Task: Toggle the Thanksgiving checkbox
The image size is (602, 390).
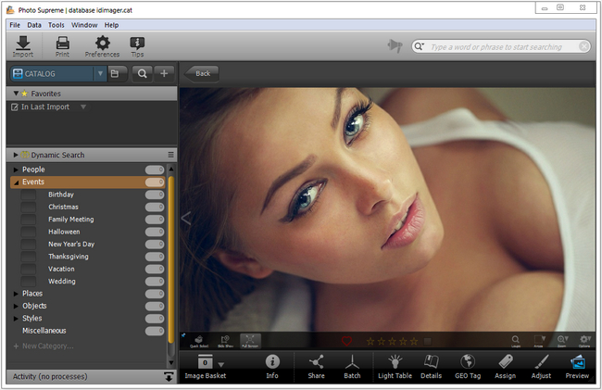Action: 29,257
